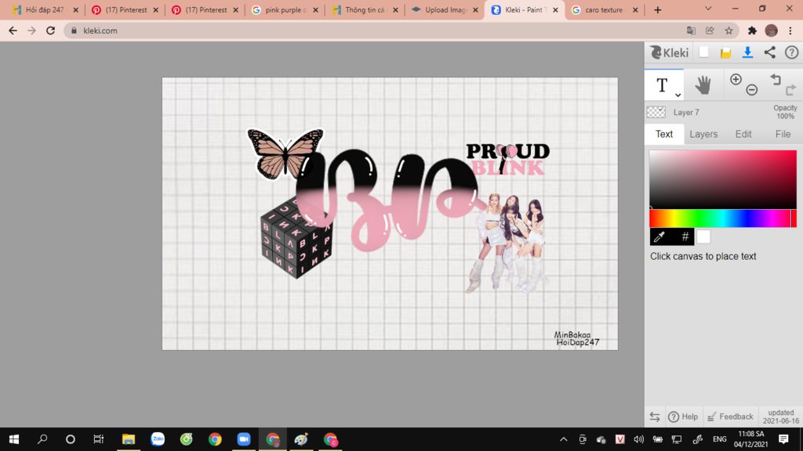Screen dimensions: 803x451
Task: Open an image file via folder icon
Action: click(x=725, y=52)
